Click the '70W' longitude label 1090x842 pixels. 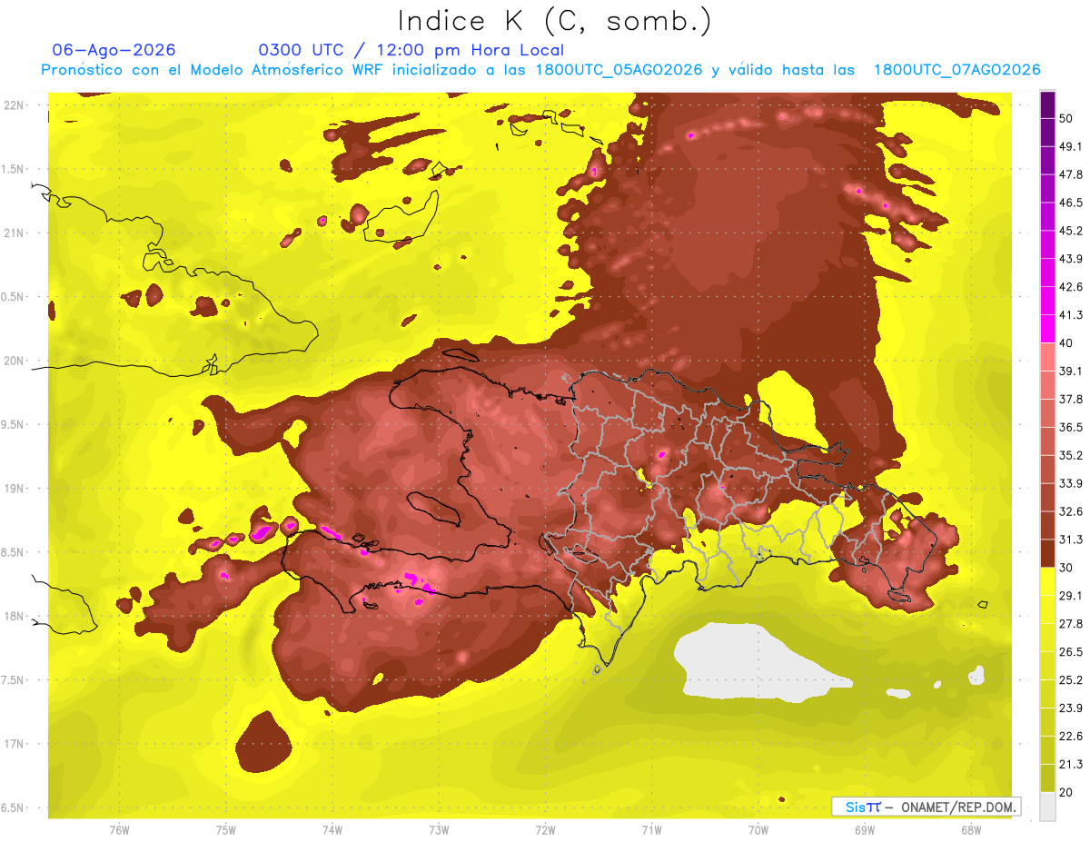(758, 830)
